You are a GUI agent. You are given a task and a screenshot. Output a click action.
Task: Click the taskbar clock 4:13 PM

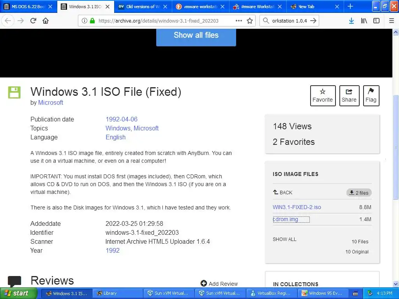[x=384, y=293]
